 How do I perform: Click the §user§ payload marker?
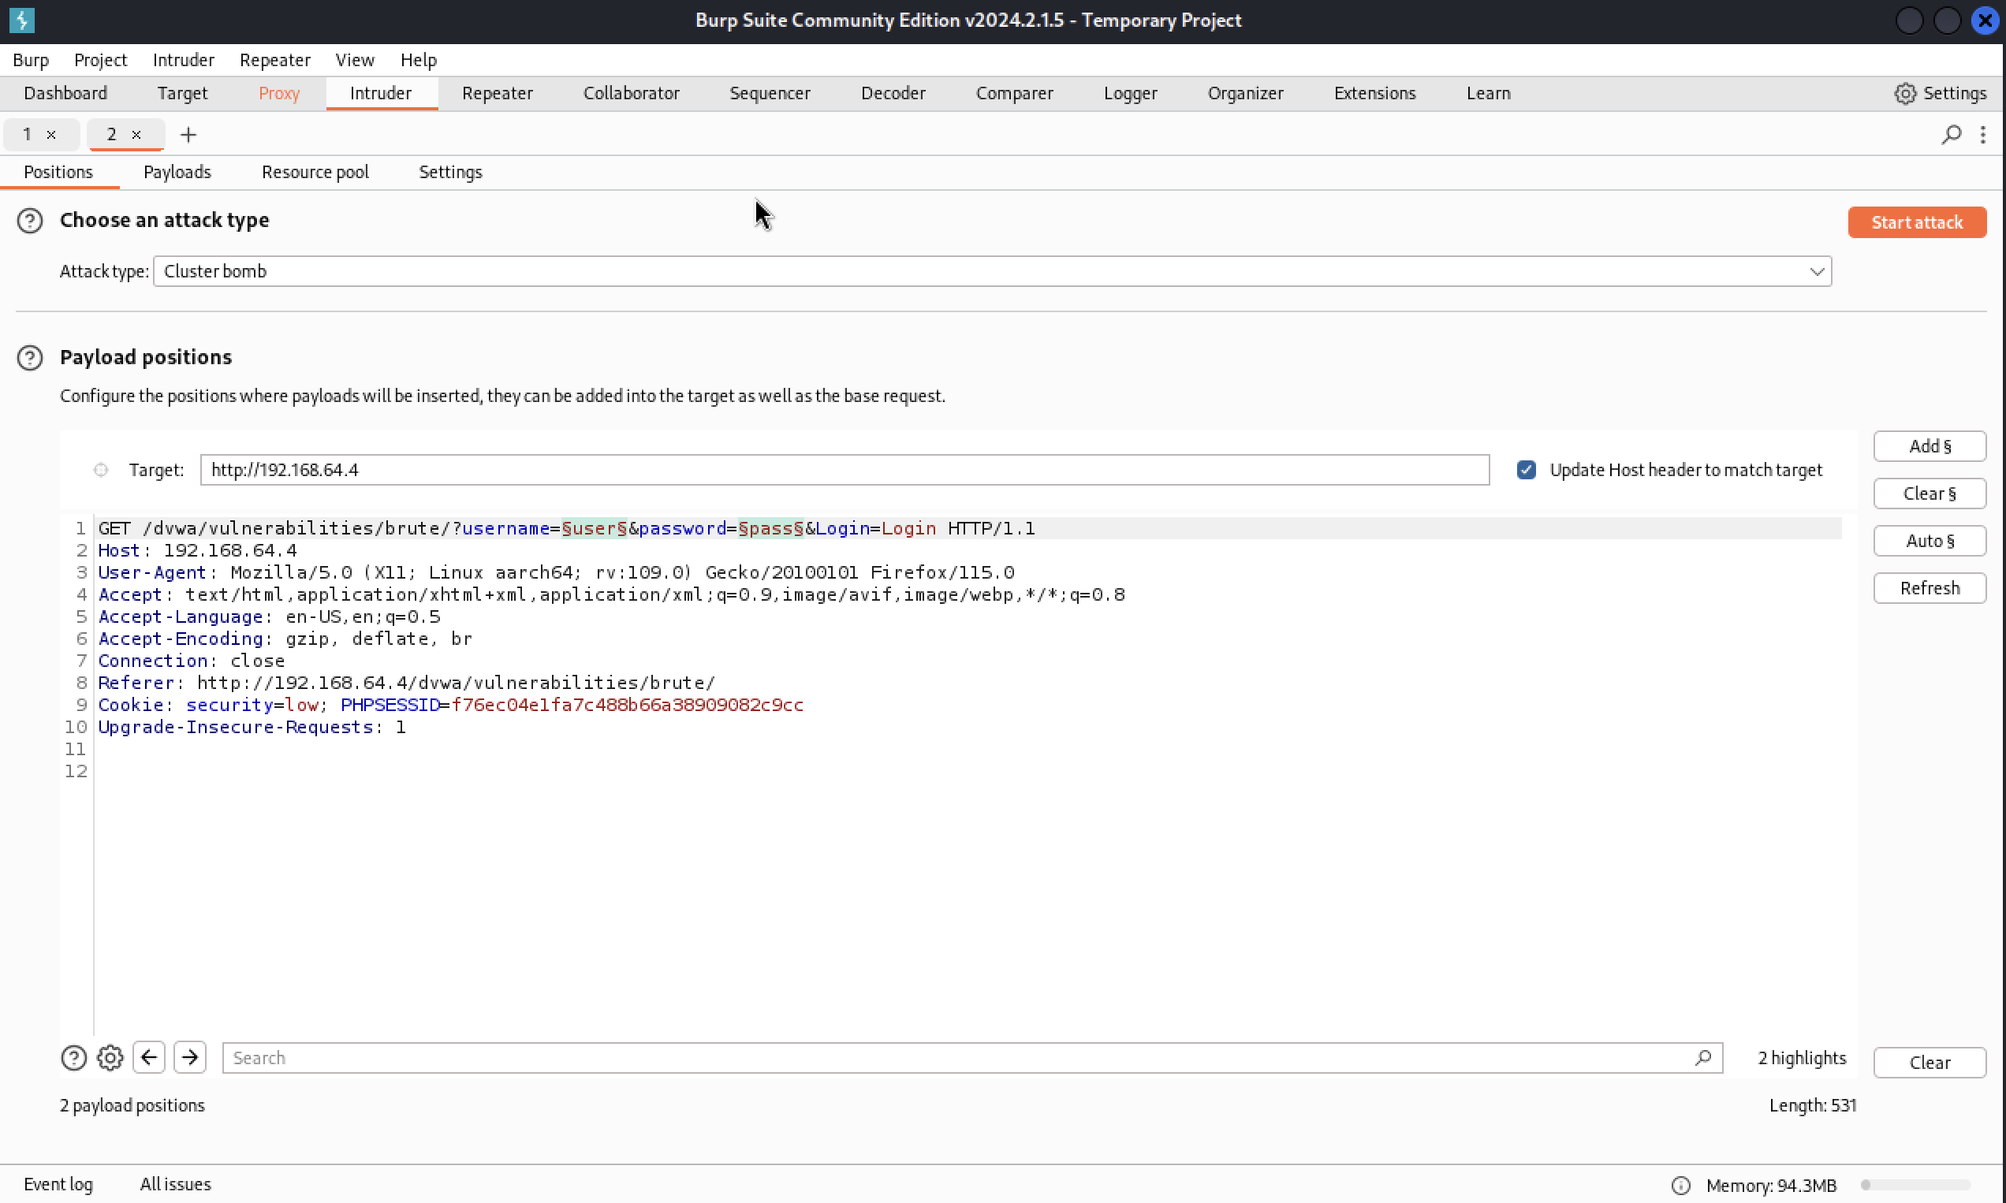coord(594,528)
